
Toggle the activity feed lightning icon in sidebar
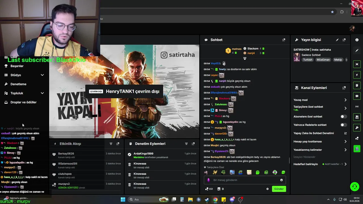[x=357, y=75]
